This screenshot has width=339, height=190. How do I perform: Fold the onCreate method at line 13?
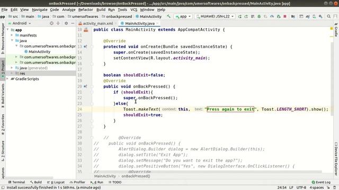92,46
